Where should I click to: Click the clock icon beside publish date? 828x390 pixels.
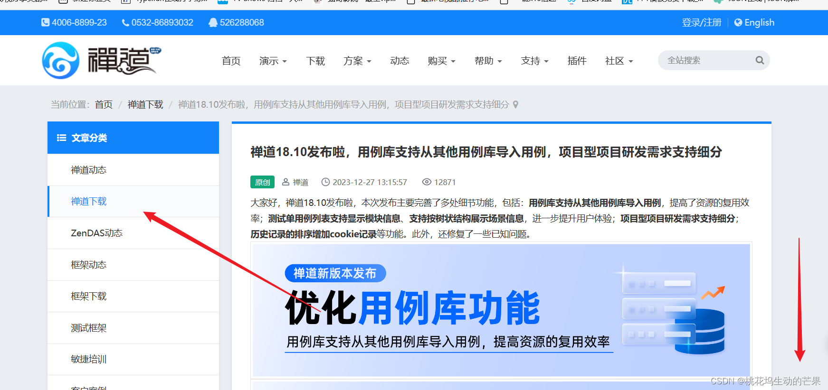click(325, 182)
